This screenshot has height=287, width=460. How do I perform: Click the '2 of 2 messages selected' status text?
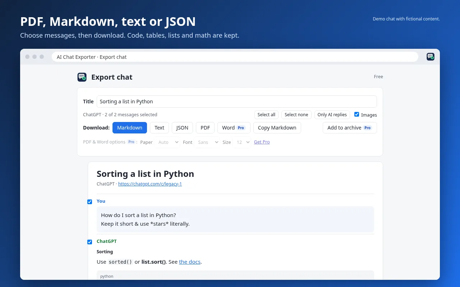point(131,115)
